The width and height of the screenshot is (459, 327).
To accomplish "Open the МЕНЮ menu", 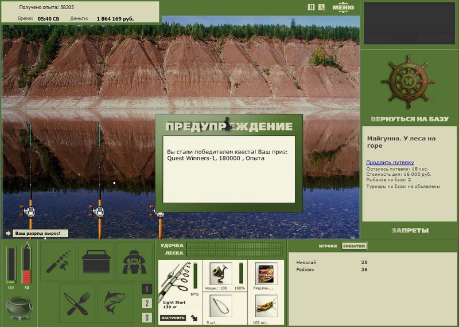I will pos(343,7).
